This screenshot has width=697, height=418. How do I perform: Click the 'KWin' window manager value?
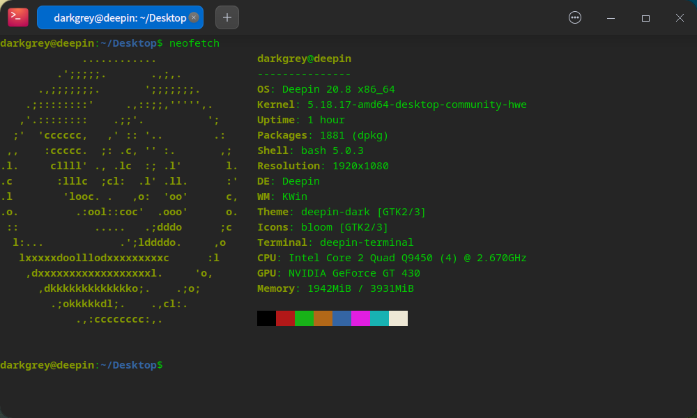point(294,196)
